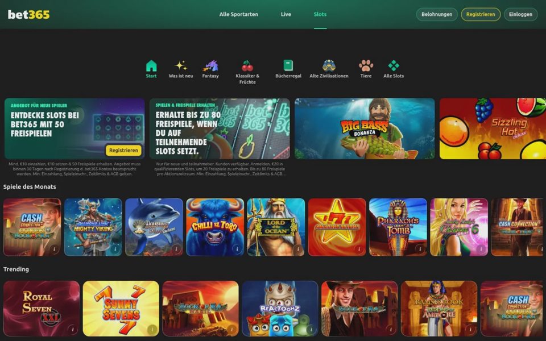Show info for Book of Ra temple game
Viewport: 546px width, 341px height.
pos(231,329)
